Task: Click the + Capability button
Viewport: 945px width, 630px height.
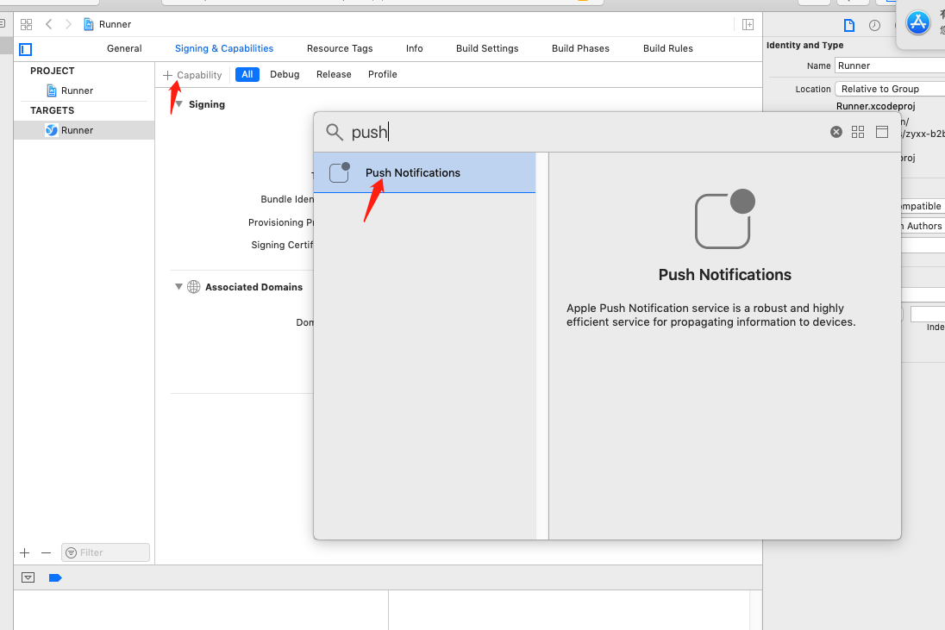Action: pyautogui.click(x=192, y=75)
